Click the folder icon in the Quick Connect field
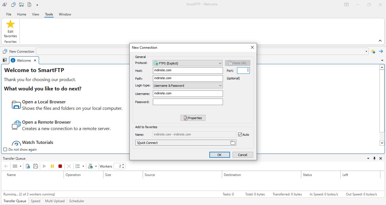This screenshot has height=205, width=386. point(233,143)
